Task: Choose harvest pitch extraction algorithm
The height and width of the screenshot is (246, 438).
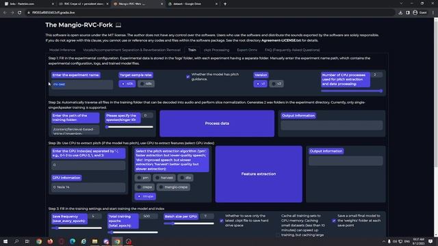Action: [x=164, y=178]
